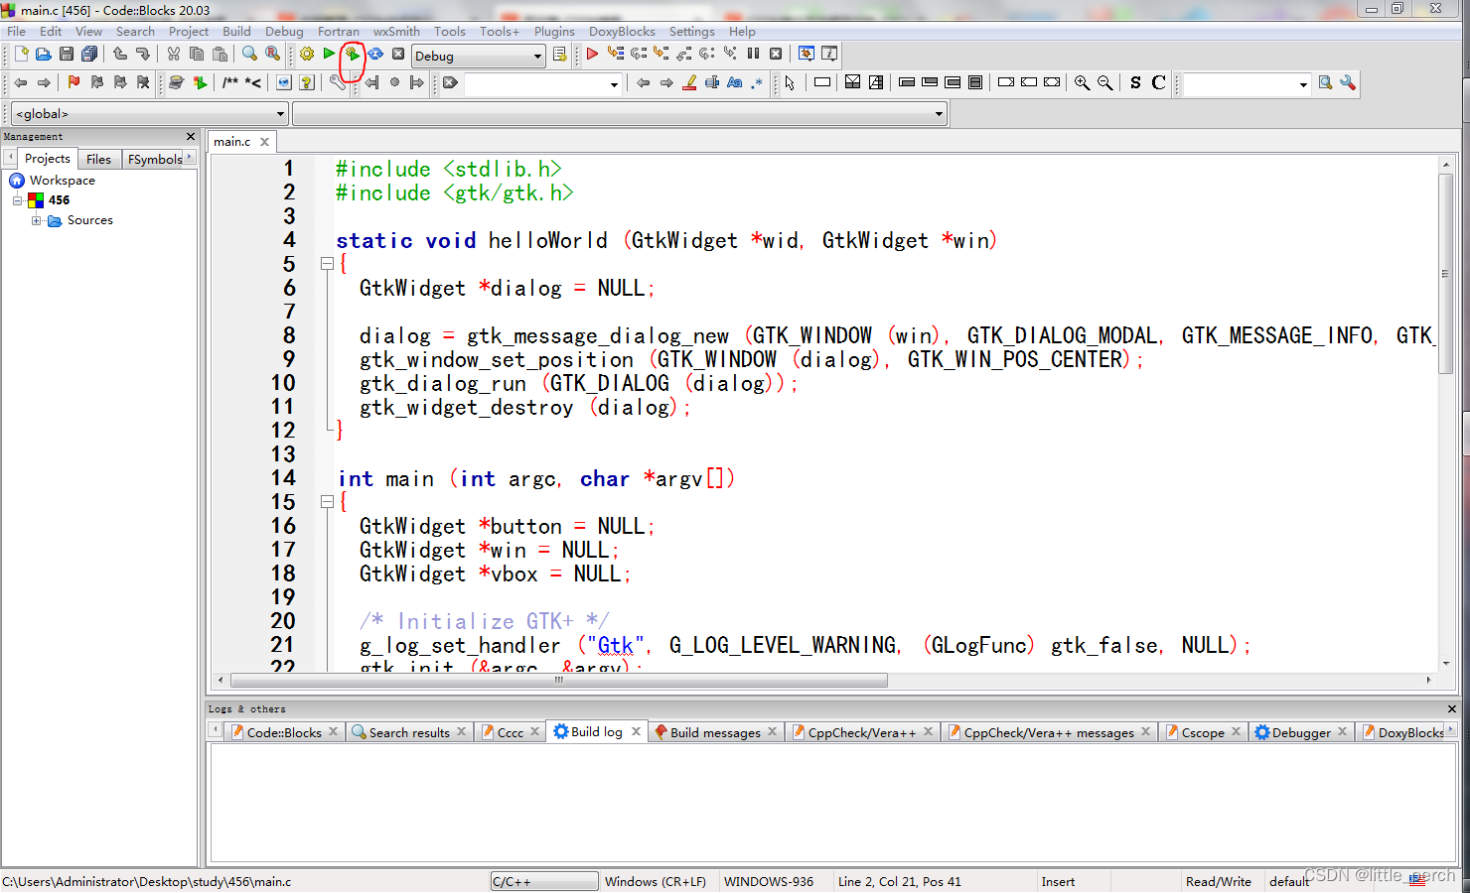Expand the Sources folder in the tree
This screenshot has width=1470, height=893.
pos(37,220)
